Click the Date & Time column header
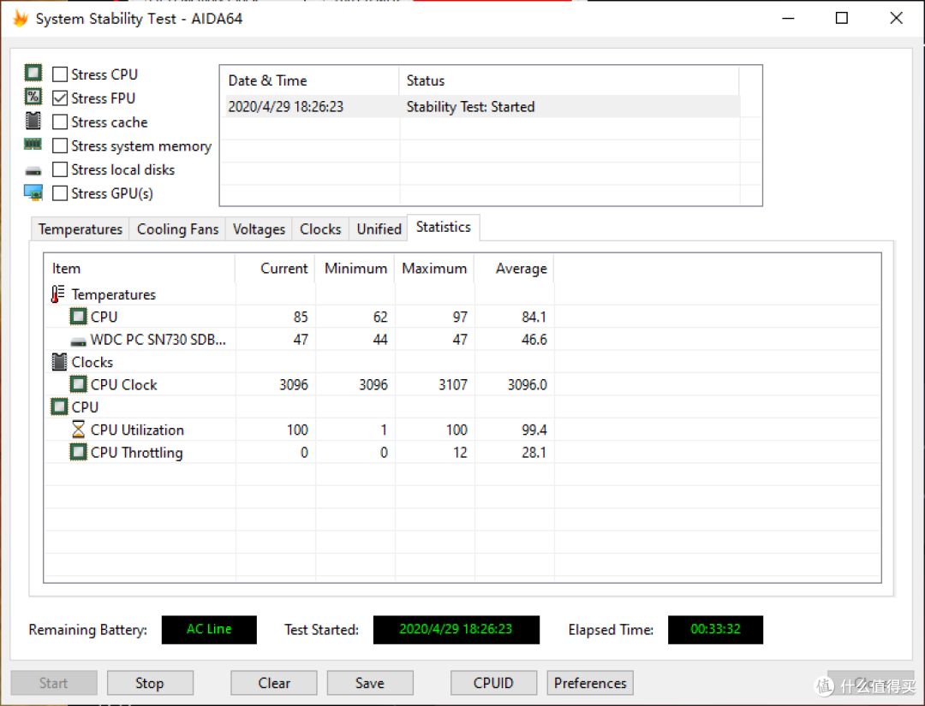 pyautogui.click(x=310, y=80)
